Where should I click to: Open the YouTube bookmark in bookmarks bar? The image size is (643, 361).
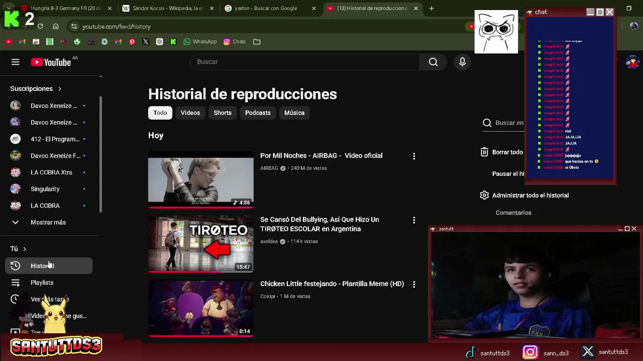tap(9, 42)
